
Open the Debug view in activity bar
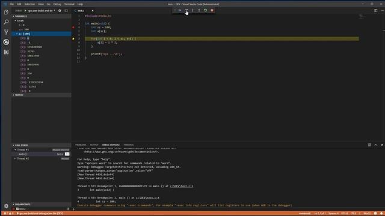point(6,42)
